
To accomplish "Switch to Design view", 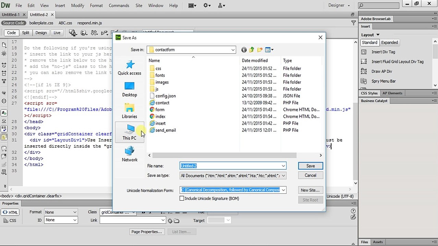I will [x=41, y=33].
